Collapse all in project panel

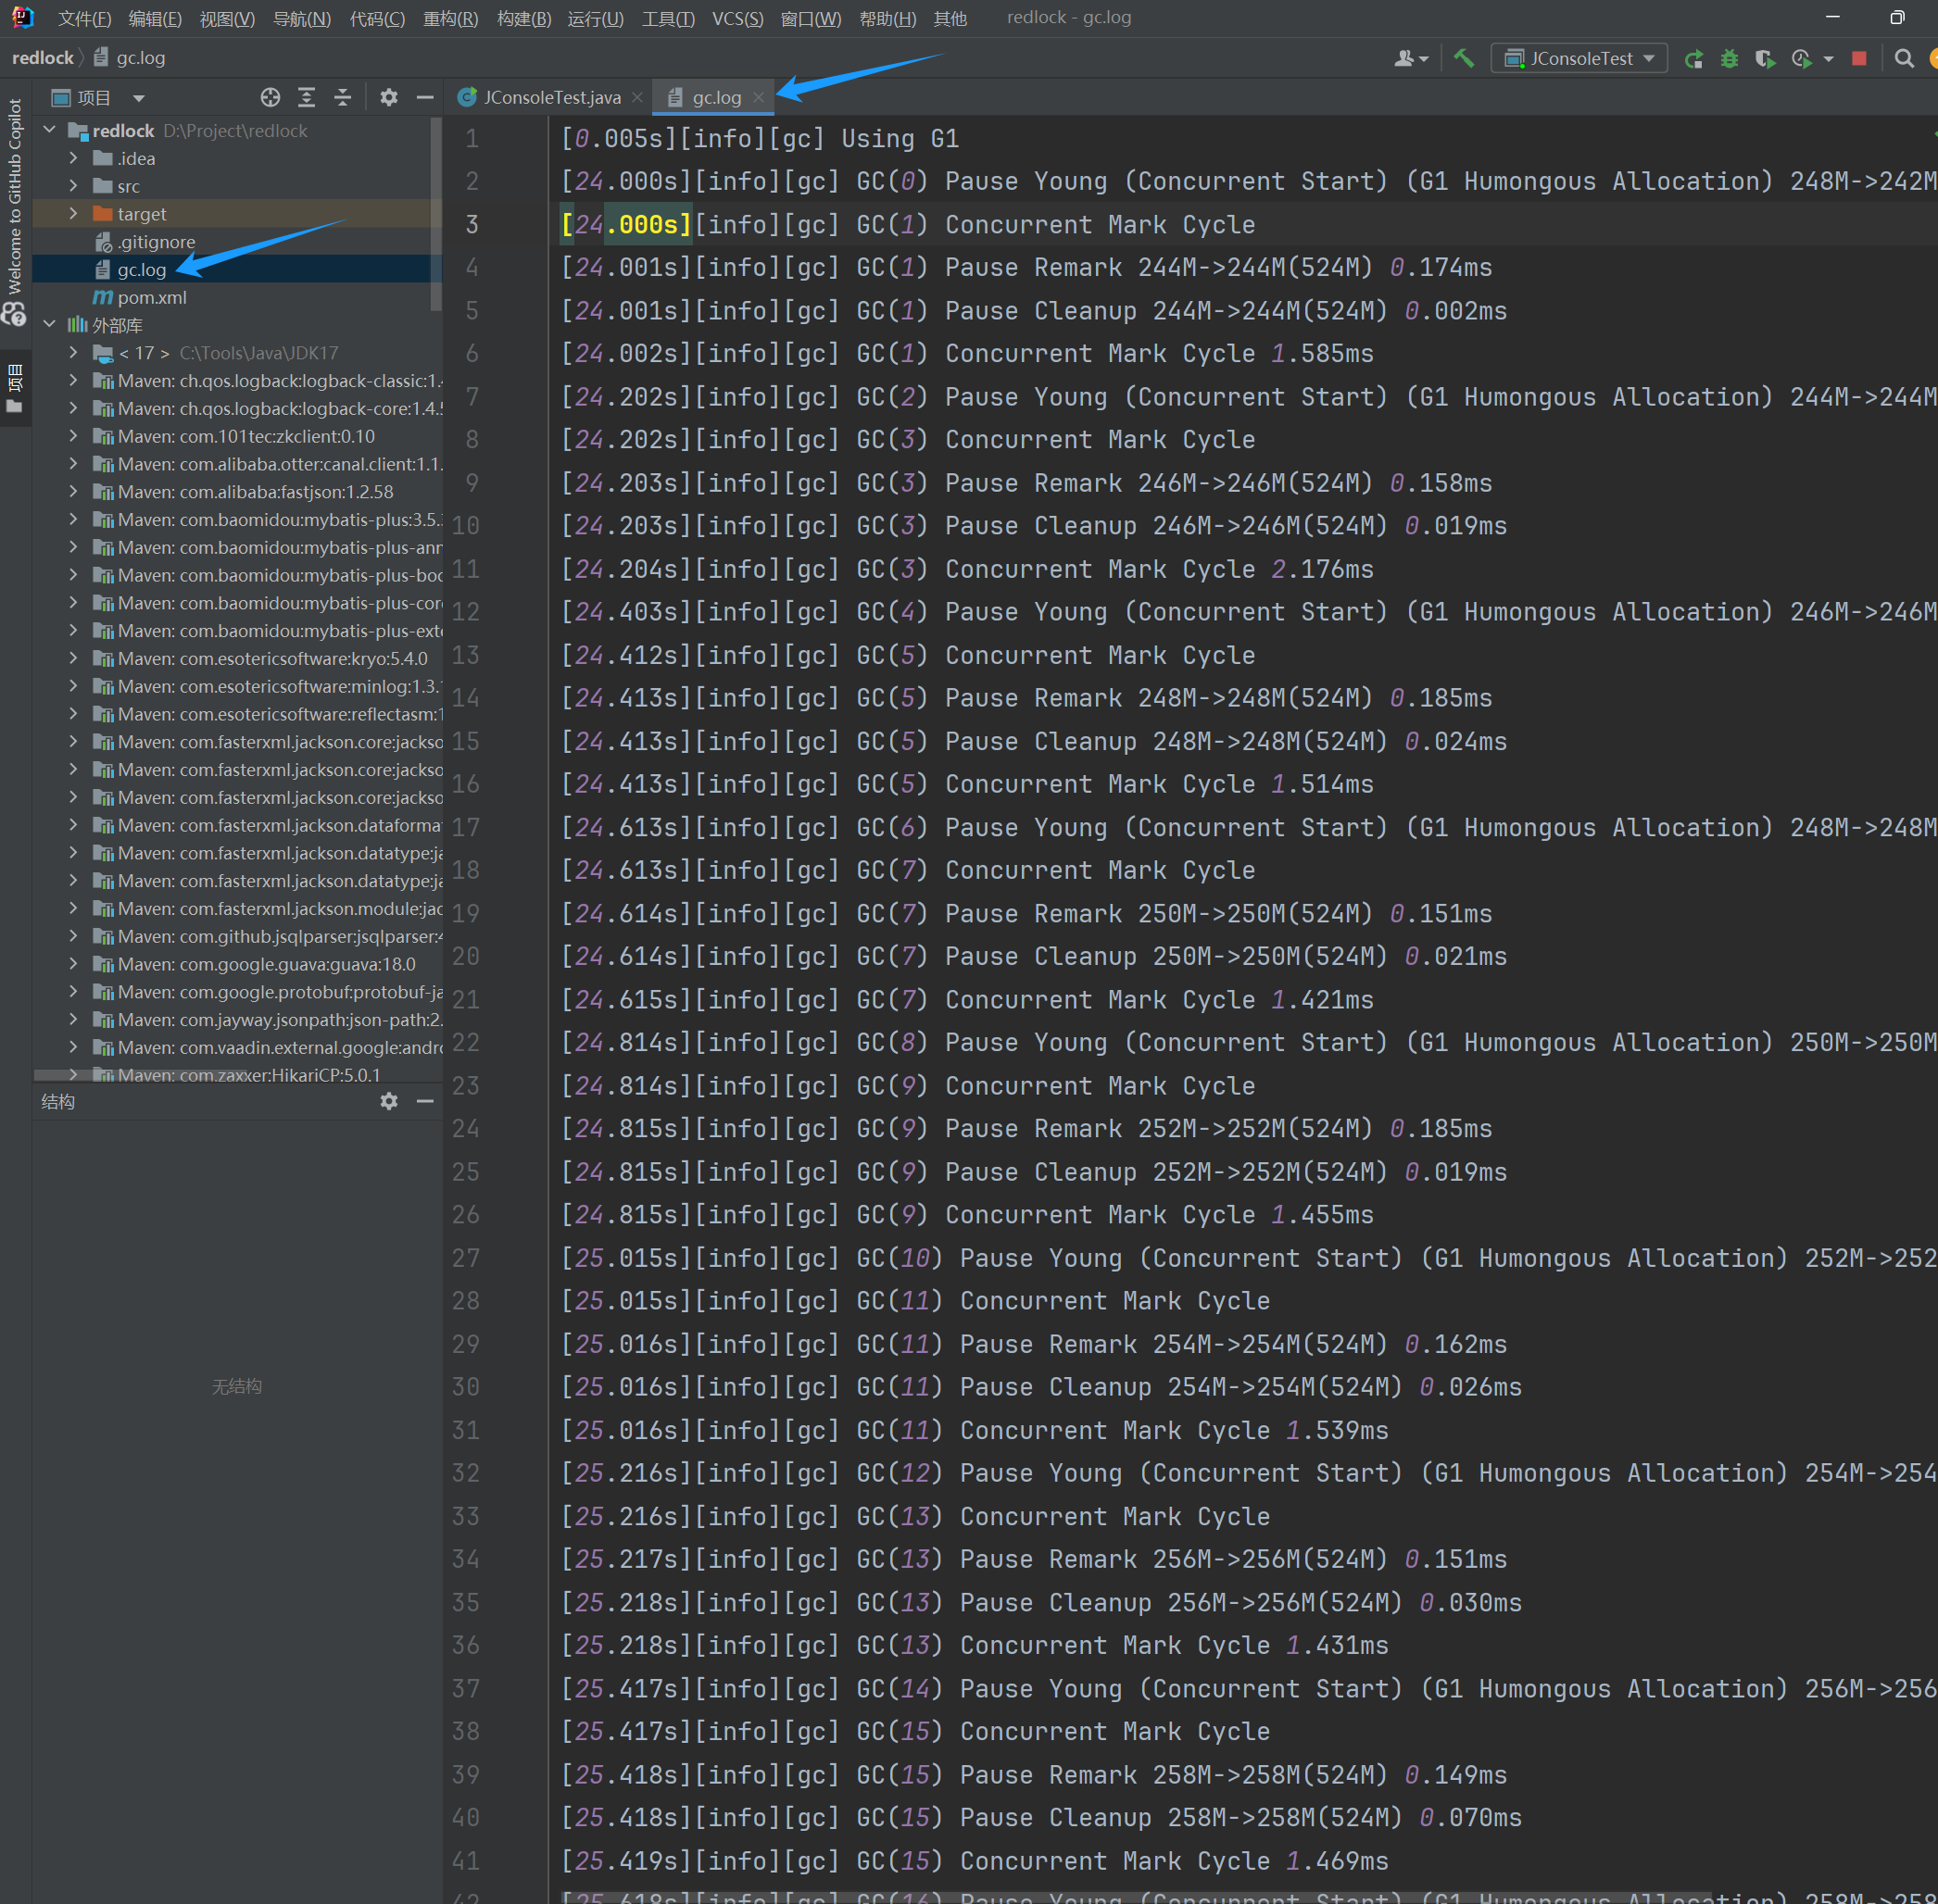(342, 97)
